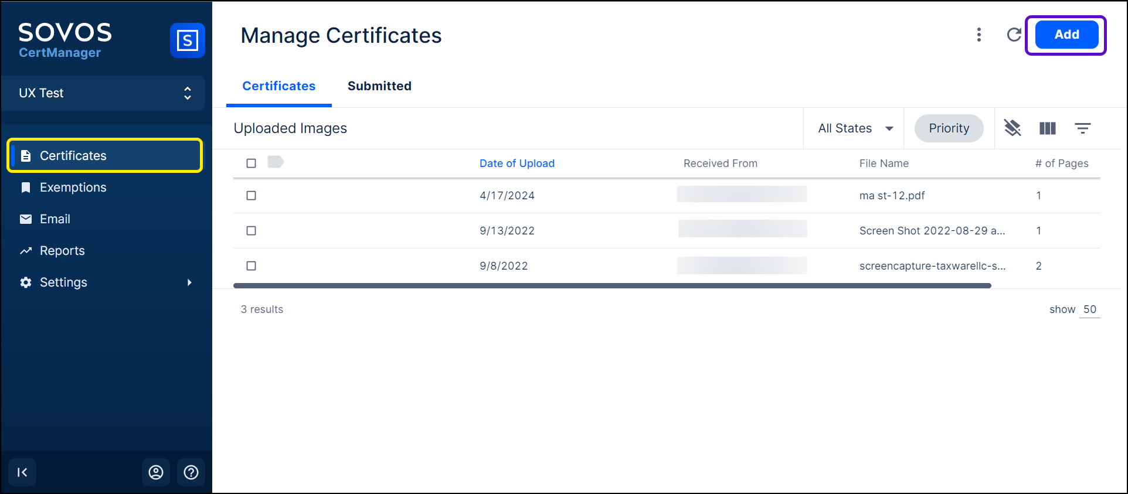1128x494 pixels.
Task: Select the 9/13/2022 row checkbox
Action: [x=252, y=231]
